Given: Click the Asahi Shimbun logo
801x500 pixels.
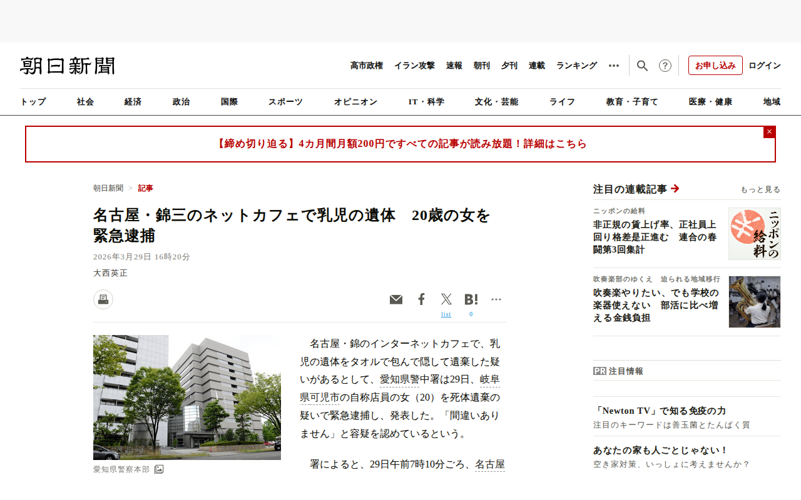Looking at the screenshot, I should point(68,66).
